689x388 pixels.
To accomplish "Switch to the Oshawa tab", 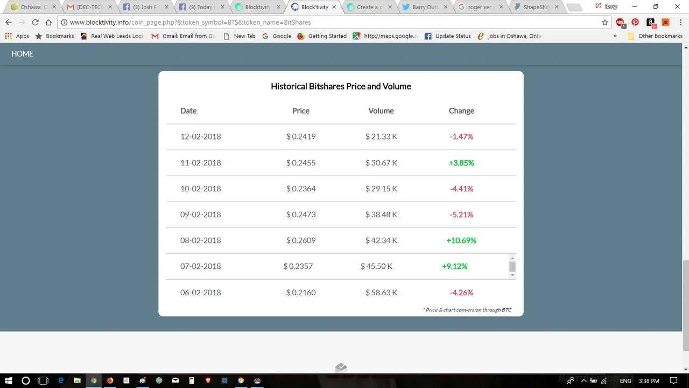I will click(x=33, y=7).
